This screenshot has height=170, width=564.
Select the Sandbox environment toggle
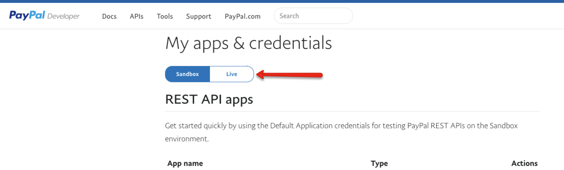tap(188, 74)
